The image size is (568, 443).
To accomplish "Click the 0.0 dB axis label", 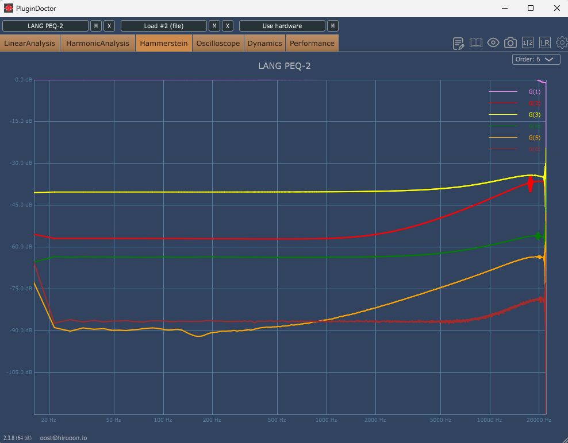I will click(x=24, y=80).
